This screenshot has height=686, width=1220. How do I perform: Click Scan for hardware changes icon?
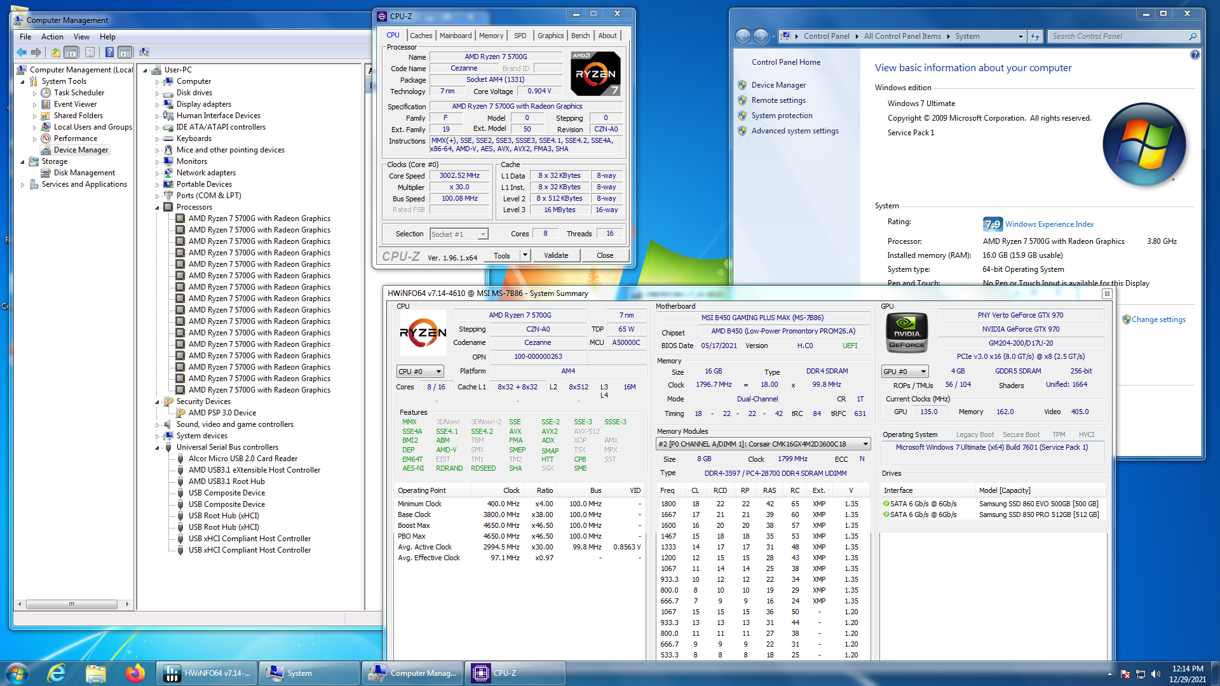[144, 52]
